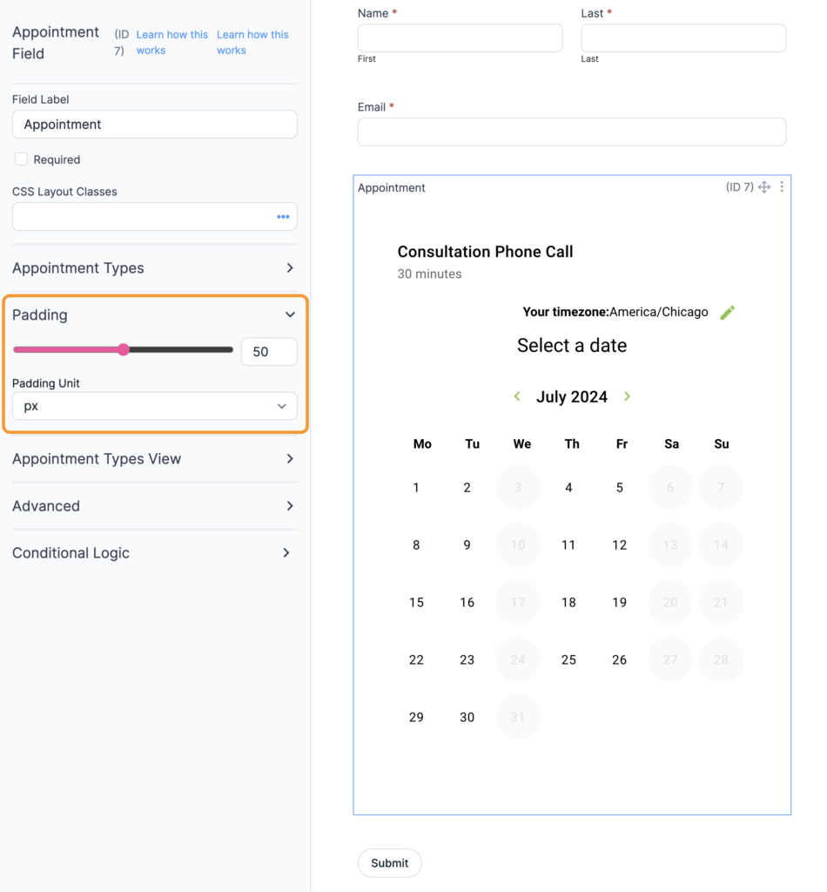This screenshot has width=827, height=892.
Task: Click the move handle icon on Appointment field
Action: point(764,187)
